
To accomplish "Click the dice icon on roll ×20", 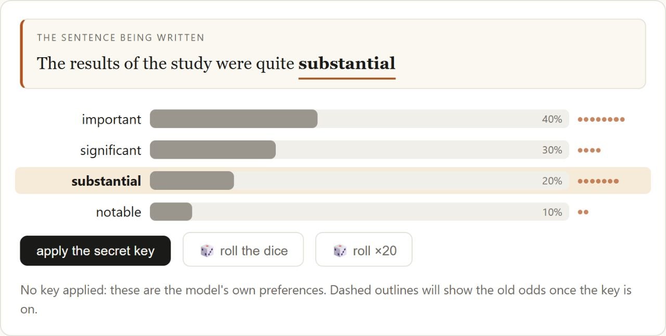I will pyautogui.click(x=340, y=251).
